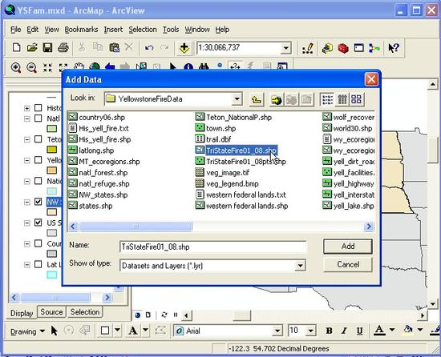Click the yellow Teto layer color swatch

click(52, 150)
